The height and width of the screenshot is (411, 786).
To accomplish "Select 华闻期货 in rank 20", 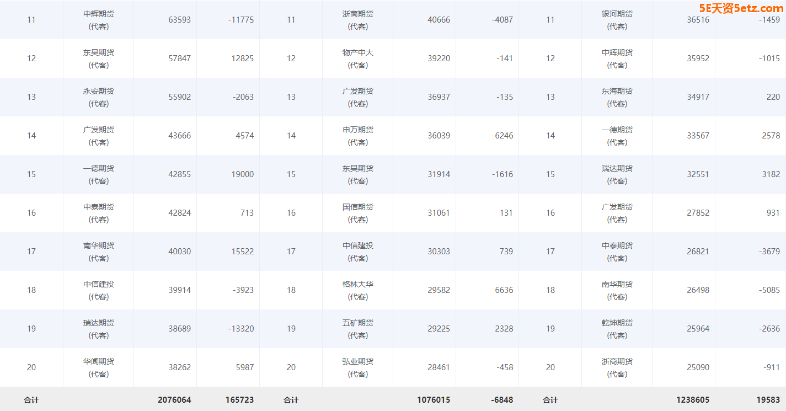I will click(x=99, y=367).
